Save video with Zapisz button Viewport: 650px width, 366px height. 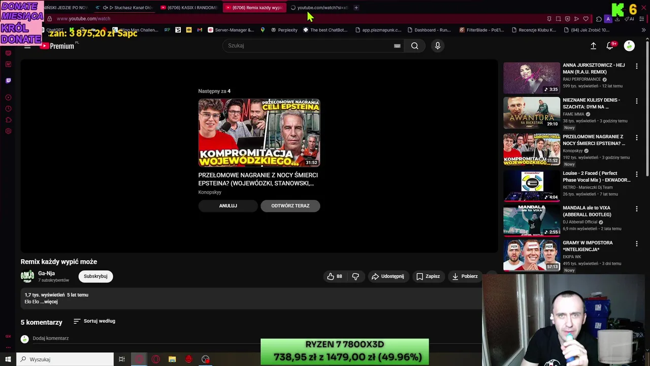click(x=428, y=276)
